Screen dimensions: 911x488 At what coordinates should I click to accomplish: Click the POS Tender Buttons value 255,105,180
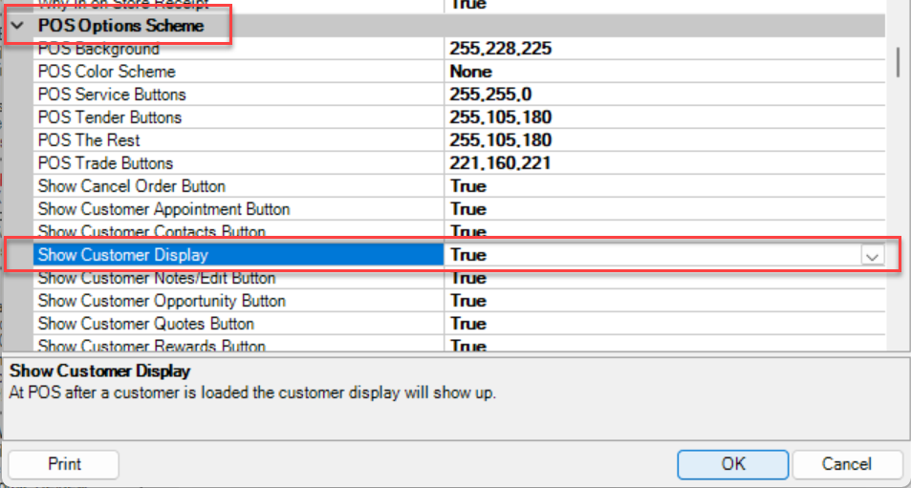coord(501,117)
